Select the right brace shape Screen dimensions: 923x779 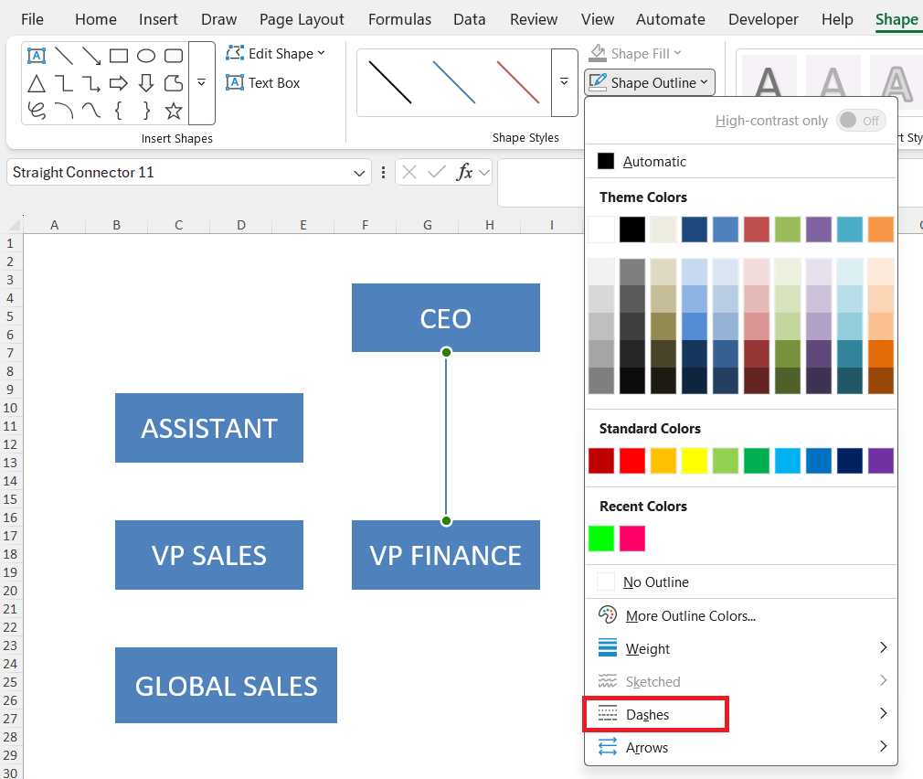(x=146, y=111)
